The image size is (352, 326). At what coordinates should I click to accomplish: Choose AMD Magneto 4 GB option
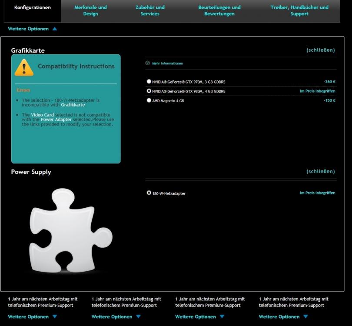(149, 100)
